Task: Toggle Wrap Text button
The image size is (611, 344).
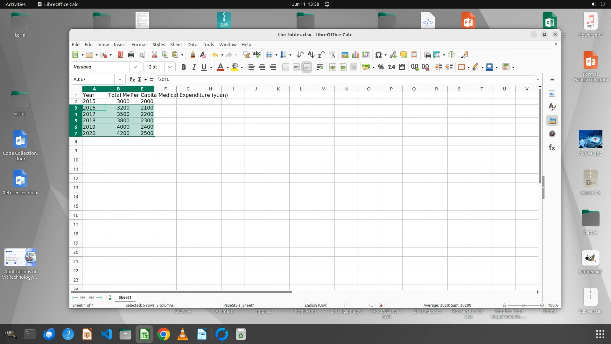Action: [x=320, y=67]
